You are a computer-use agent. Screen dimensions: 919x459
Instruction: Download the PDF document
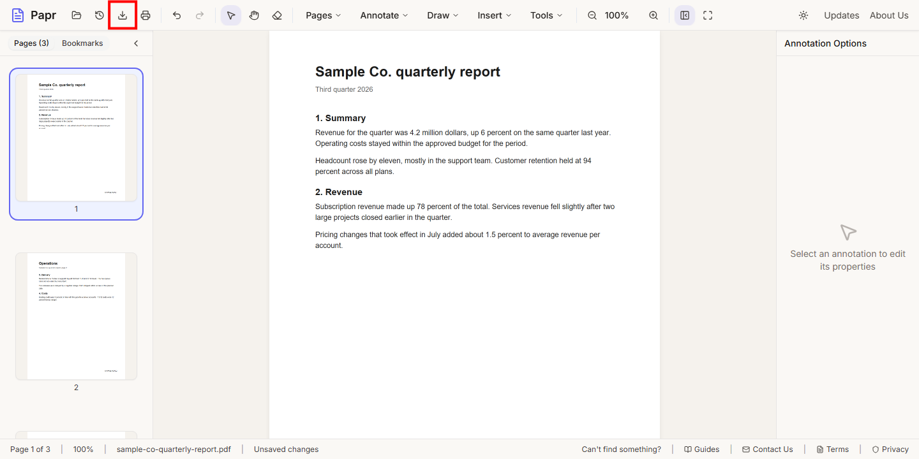(x=123, y=15)
